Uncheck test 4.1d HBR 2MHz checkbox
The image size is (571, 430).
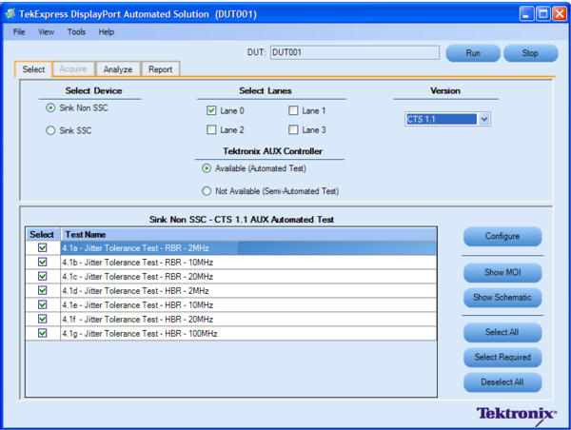point(43,290)
